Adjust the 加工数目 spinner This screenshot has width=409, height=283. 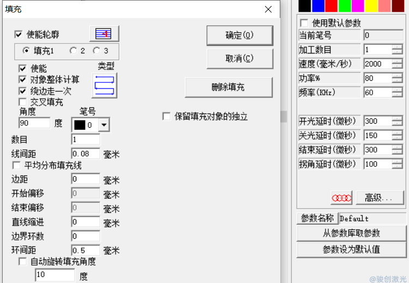[398, 50]
